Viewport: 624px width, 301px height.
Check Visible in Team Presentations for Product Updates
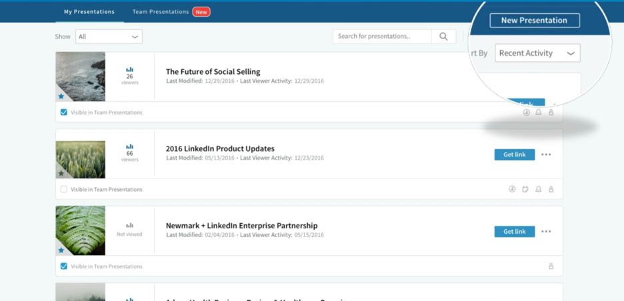[64, 189]
